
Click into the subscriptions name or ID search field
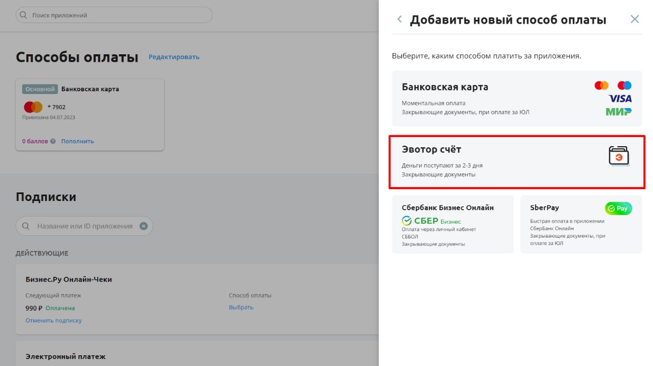click(84, 226)
